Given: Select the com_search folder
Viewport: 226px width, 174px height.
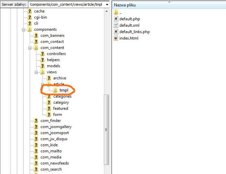Looking at the screenshot, I should click(51, 169).
